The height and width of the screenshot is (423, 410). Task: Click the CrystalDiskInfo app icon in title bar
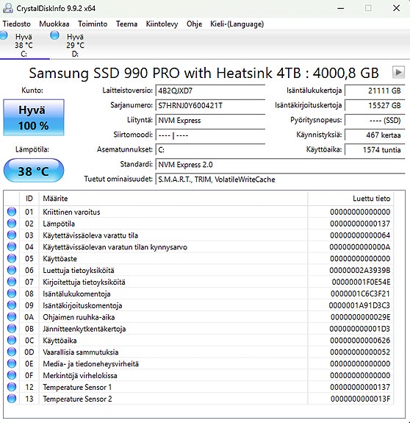tap(8, 8)
